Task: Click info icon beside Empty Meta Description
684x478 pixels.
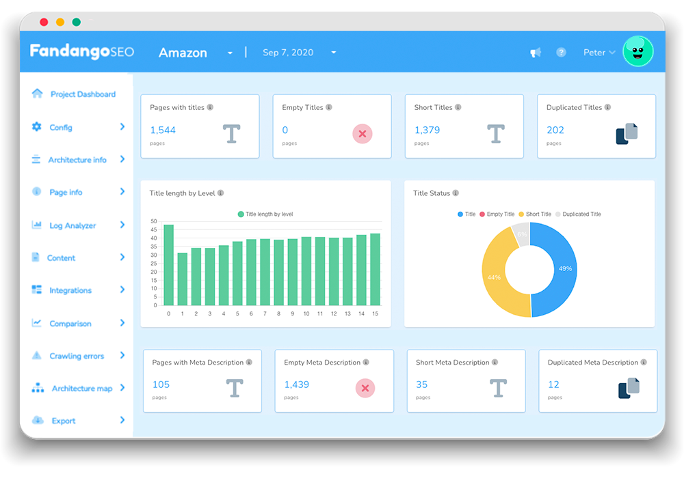Action: click(x=366, y=362)
